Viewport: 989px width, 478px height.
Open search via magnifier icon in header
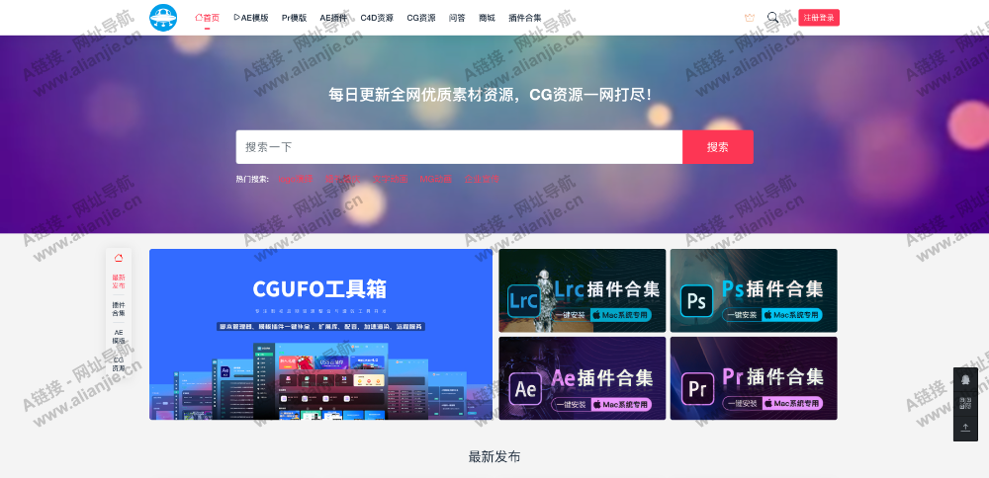tap(772, 18)
